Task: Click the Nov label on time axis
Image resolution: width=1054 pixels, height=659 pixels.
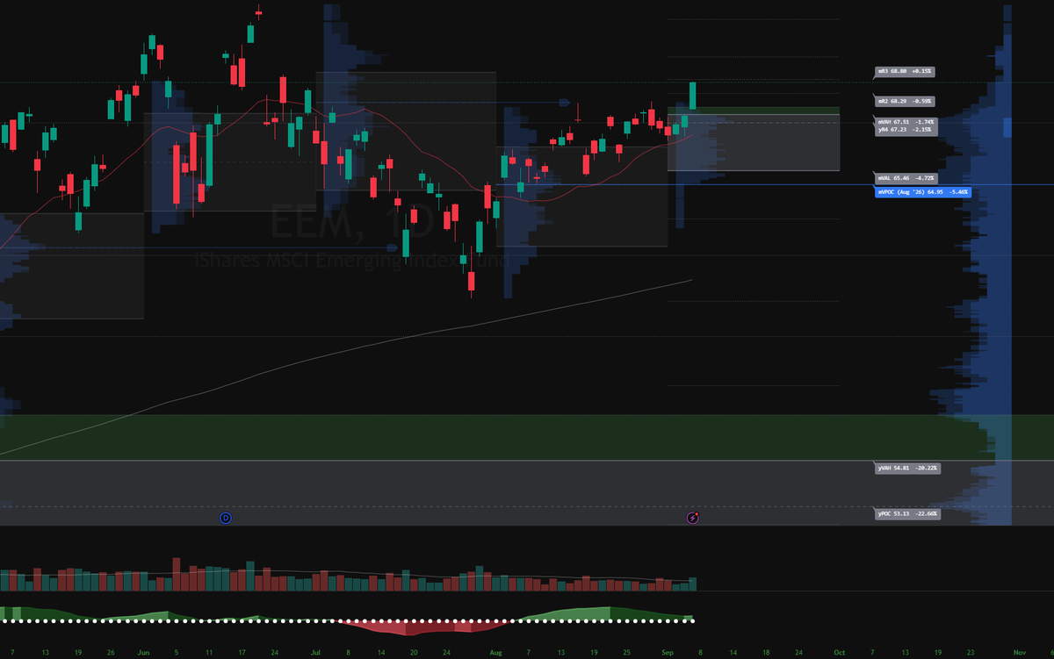Action: tap(1020, 653)
